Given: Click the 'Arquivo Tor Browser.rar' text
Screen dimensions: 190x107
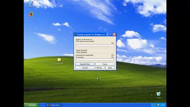Looking at the screenshot, I should click(84, 40).
